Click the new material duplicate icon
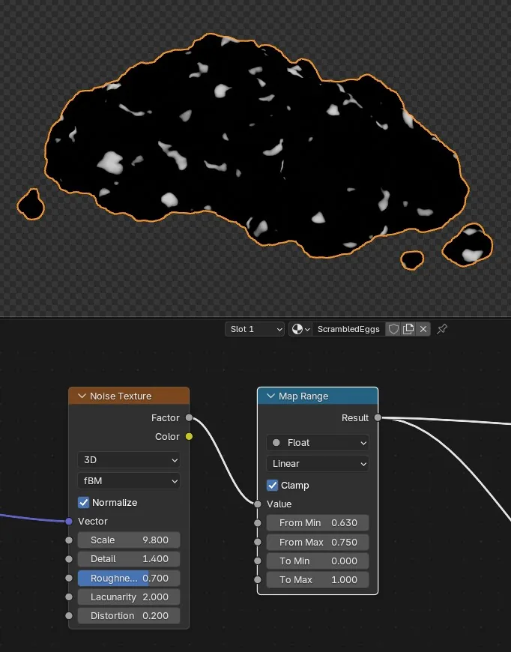 (x=408, y=329)
